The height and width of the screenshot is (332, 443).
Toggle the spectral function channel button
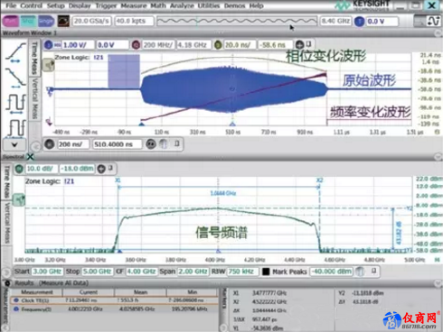19,169
